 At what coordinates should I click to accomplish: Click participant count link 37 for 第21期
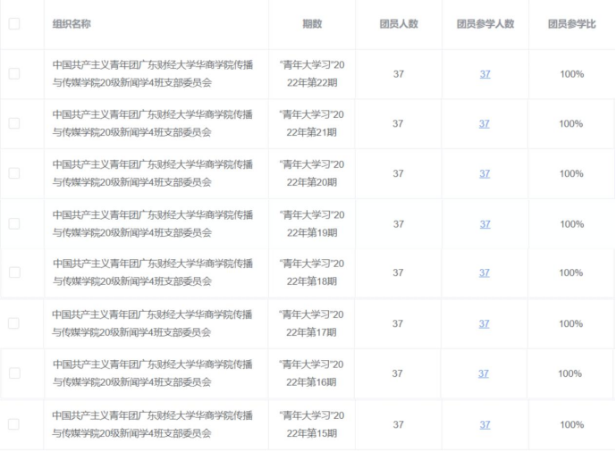[484, 124]
